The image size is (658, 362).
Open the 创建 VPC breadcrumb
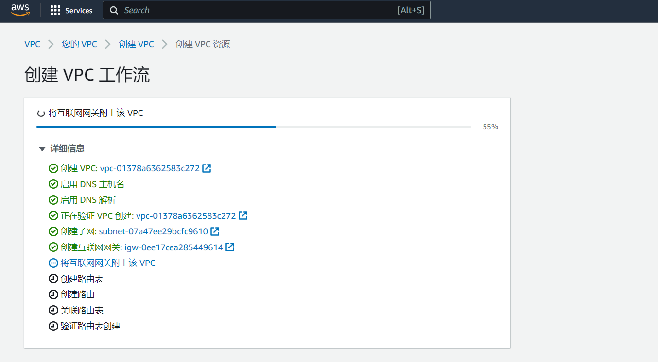(x=136, y=44)
